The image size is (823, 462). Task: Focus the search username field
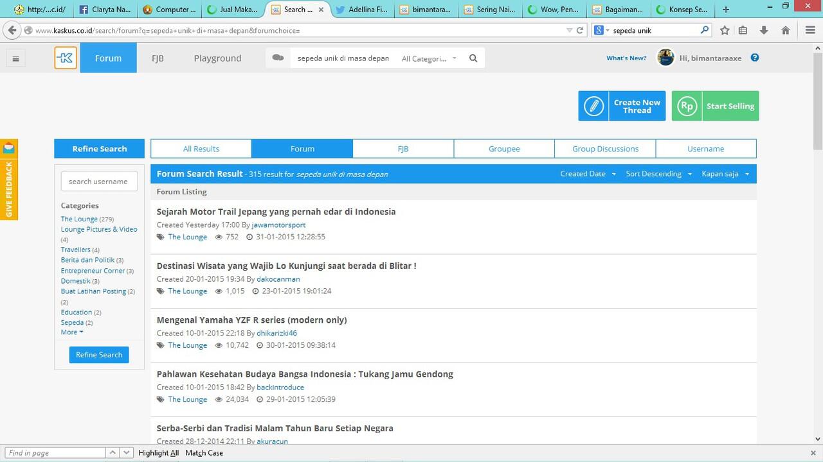pyautogui.click(x=99, y=182)
